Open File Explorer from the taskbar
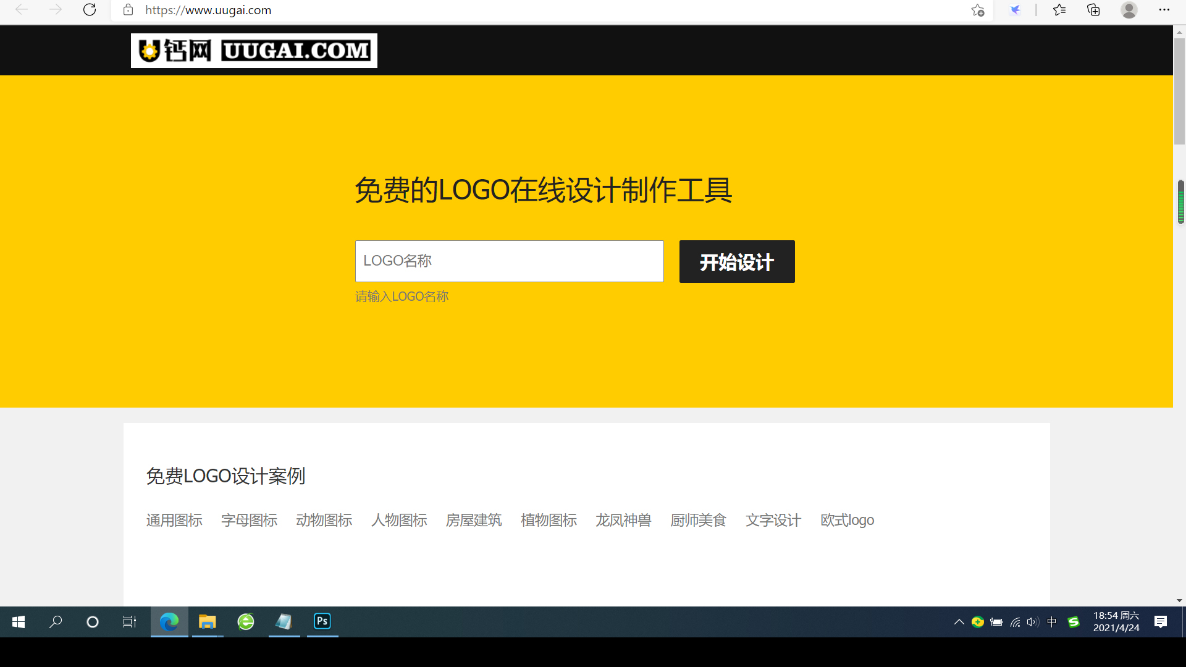Screen dimensions: 1186x667 [x=207, y=621]
